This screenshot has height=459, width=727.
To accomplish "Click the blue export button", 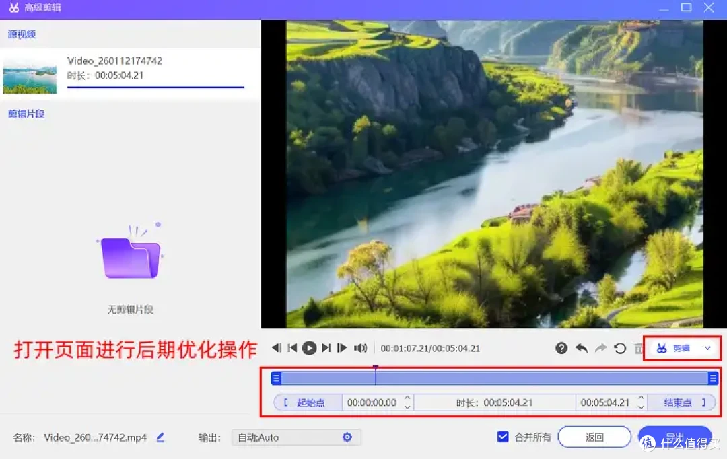I will click(x=674, y=437).
